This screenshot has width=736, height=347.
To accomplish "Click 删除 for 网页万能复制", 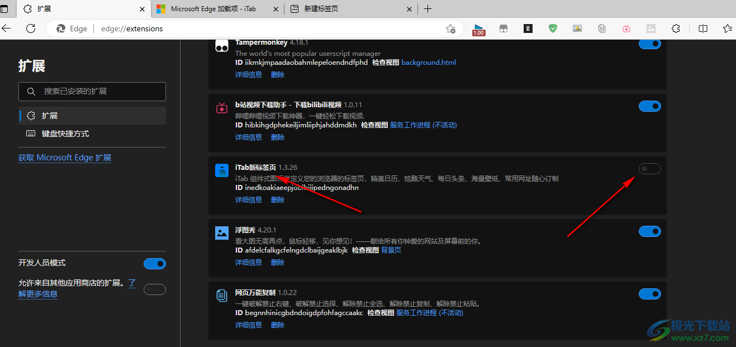I will point(278,325).
